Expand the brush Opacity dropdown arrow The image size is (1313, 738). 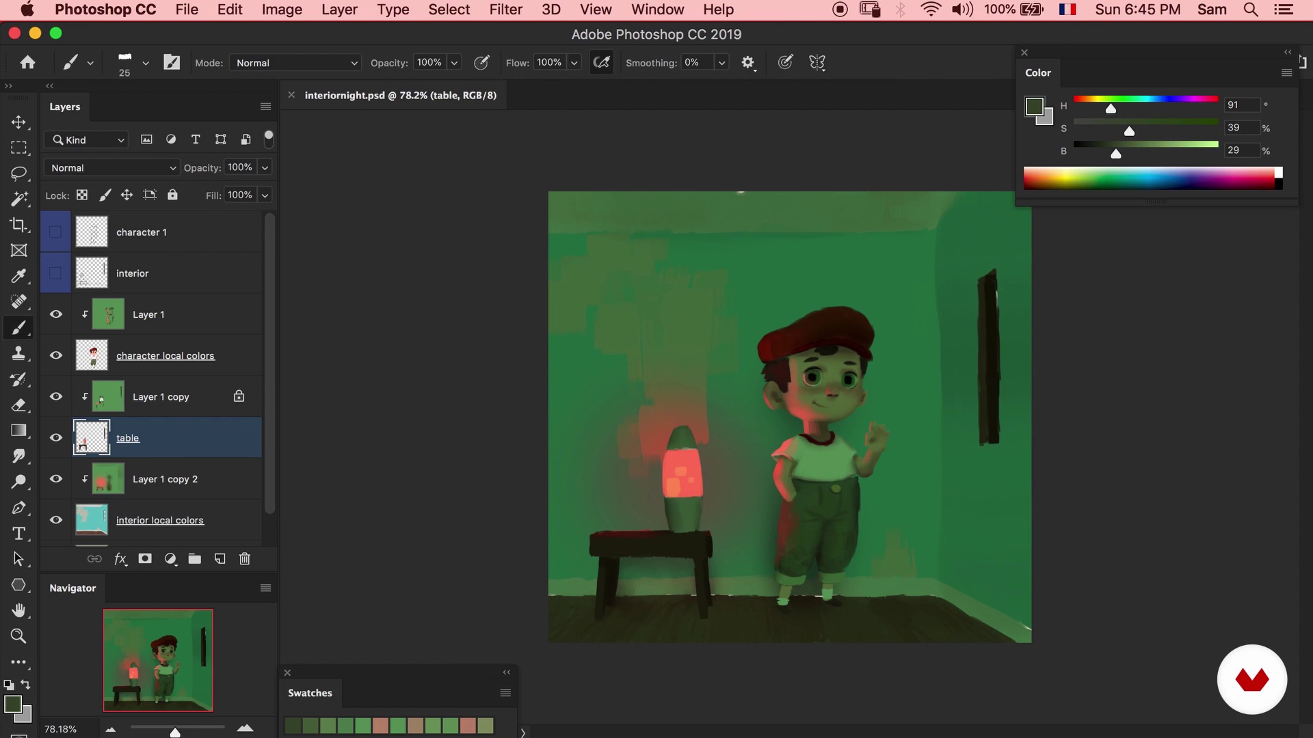454,63
